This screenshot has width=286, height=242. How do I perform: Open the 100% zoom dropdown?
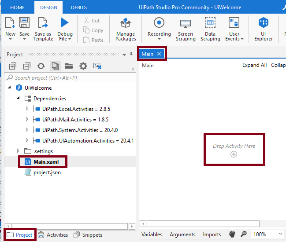[x=281, y=234]
